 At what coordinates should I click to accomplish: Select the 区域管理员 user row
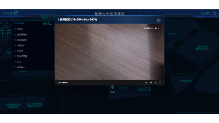tap(33, 35)
